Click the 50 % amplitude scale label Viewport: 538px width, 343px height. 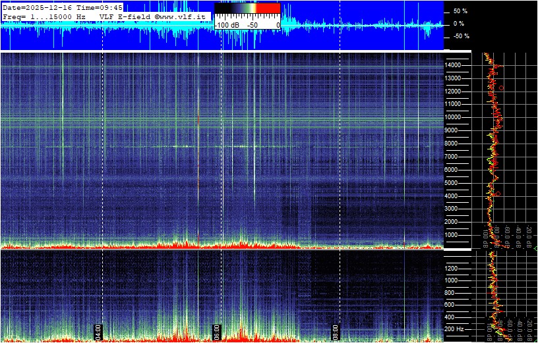(460, 11)
